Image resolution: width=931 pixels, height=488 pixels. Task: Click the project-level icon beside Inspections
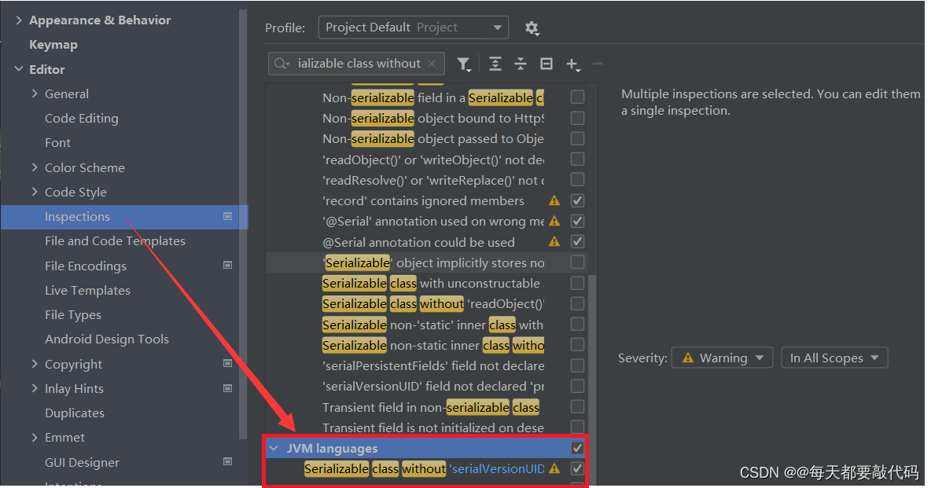227,216
